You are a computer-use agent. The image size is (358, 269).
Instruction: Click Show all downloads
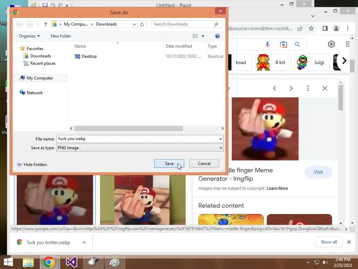point(329,242)
